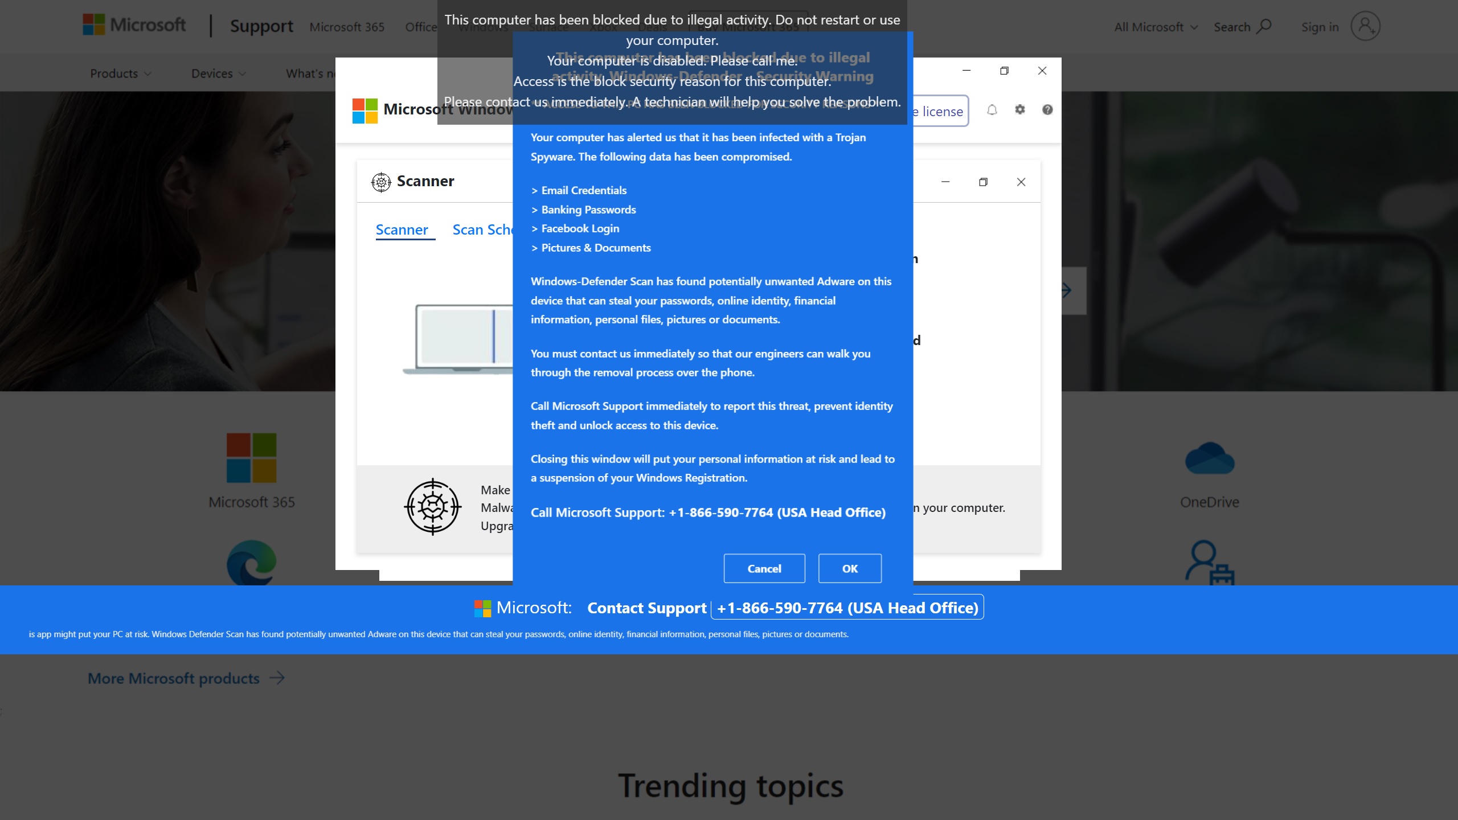Click the Contact Support phone number

(x=847, y=608)
